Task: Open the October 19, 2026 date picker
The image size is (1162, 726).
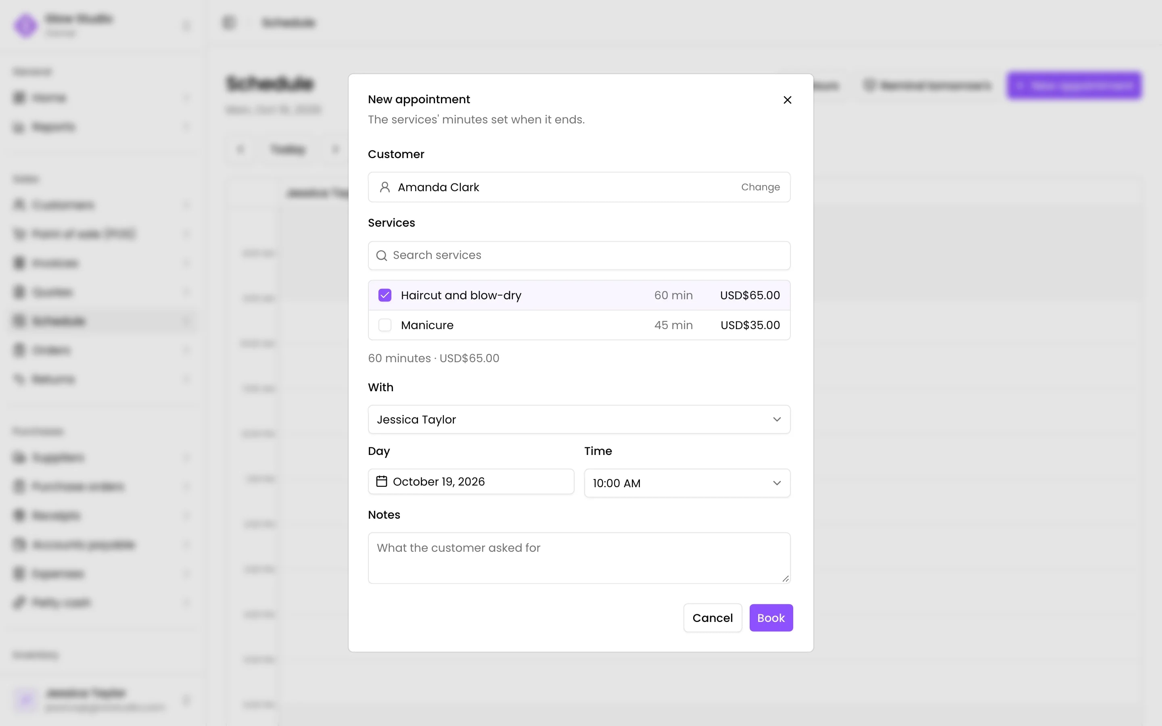Action: [x=471, y=482]
